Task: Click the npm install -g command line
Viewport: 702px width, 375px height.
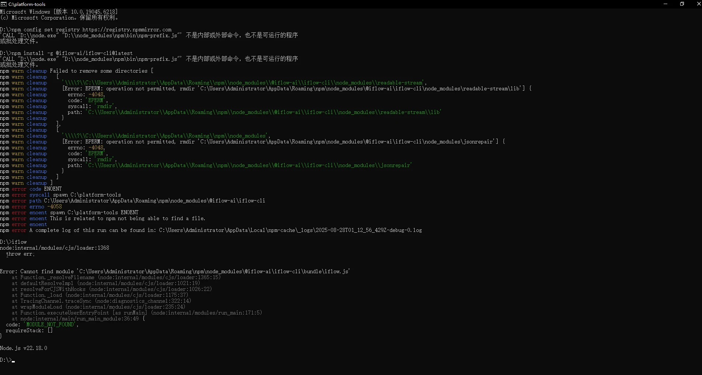Action: pyautogui.click(x=66, y=53)
